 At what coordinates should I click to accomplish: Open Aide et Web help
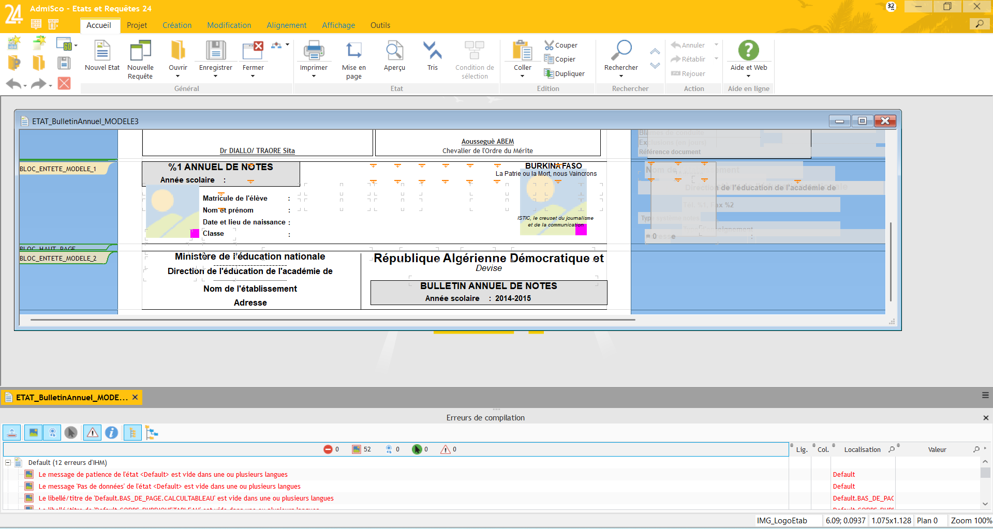click(748, 51)
